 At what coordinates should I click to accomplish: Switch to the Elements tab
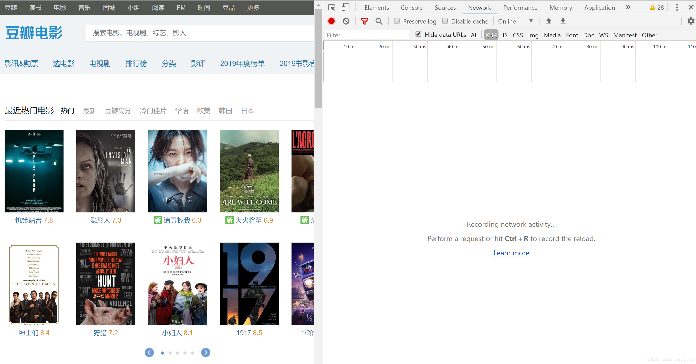point(376,8)
